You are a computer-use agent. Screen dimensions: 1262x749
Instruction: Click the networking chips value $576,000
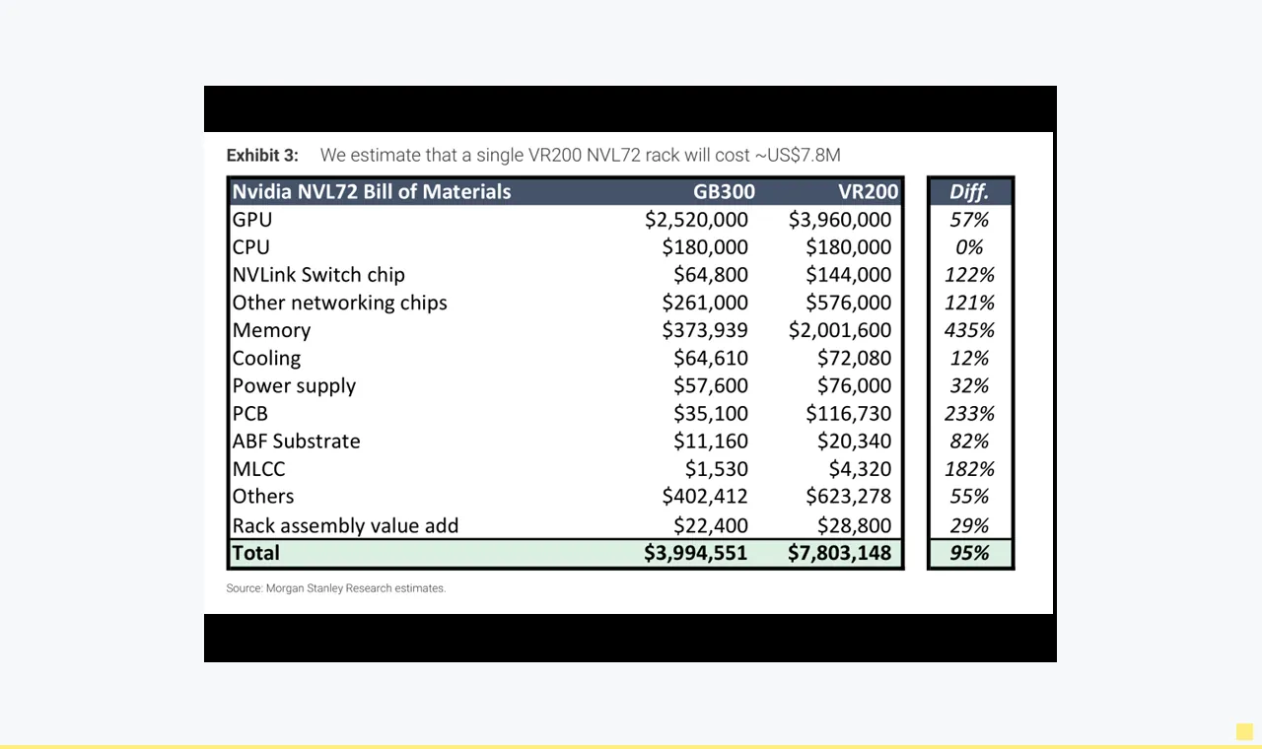click(849, 303)
